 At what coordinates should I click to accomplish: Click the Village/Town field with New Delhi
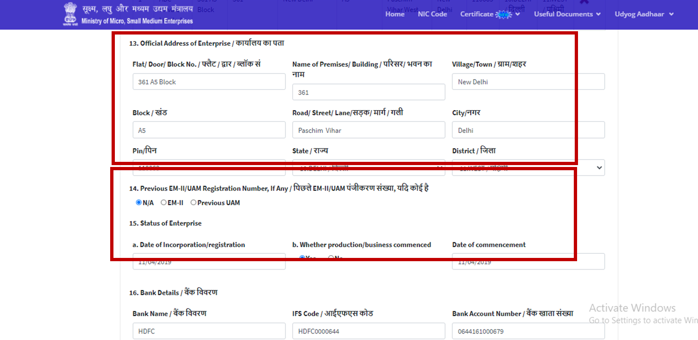[x=528, y=82]
